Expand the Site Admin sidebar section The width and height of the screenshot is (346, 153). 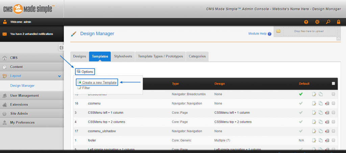pyautogui.click(x=32, y=114)
